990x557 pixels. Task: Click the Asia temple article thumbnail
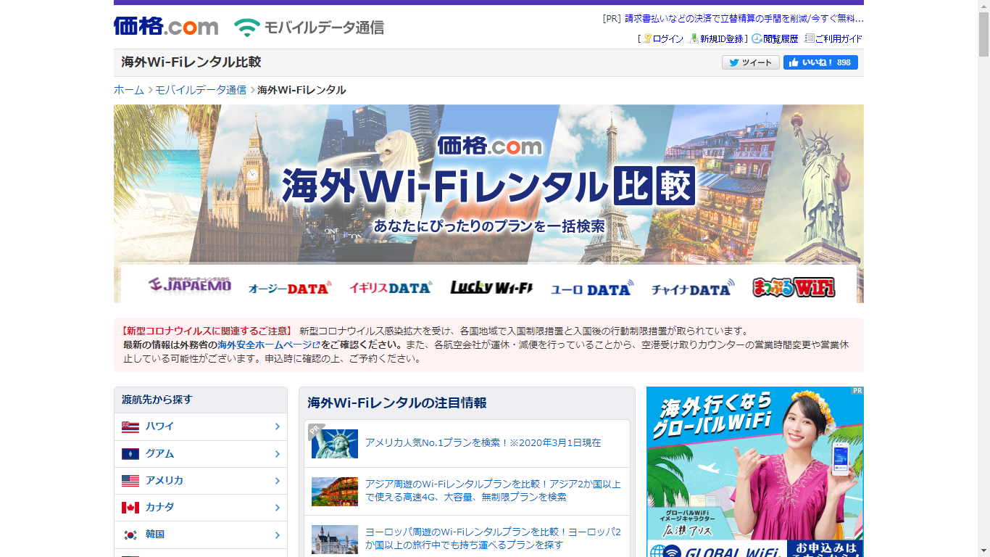[335, 492]
